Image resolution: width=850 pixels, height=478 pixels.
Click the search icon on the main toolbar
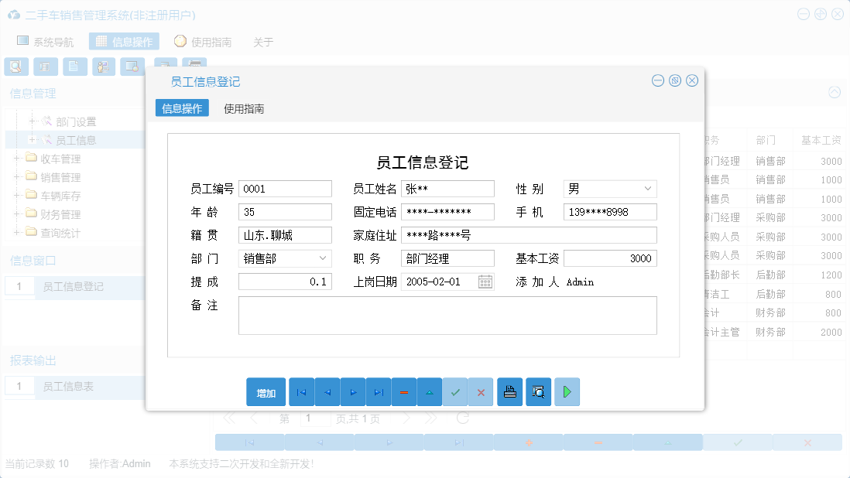coord(16,67)
